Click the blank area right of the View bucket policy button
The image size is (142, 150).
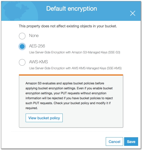point(92,118)
